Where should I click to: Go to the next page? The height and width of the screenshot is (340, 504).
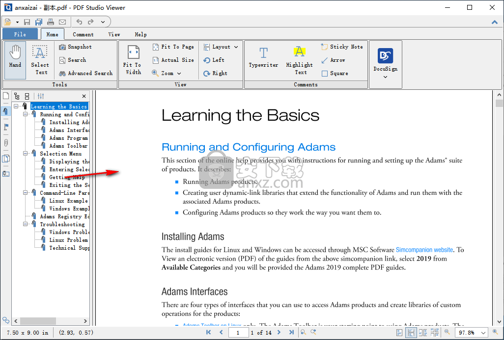[x=279, y=332]
